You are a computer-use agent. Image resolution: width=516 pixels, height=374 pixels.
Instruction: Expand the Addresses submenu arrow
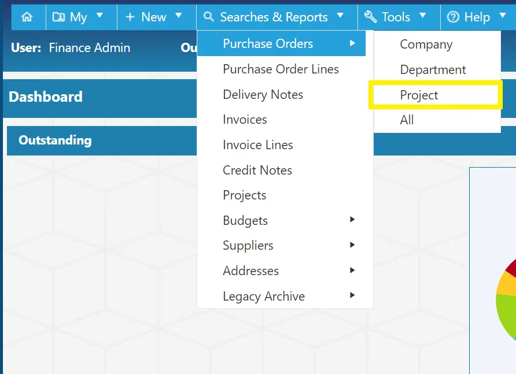pyautogui.click(x=352, y=270)
